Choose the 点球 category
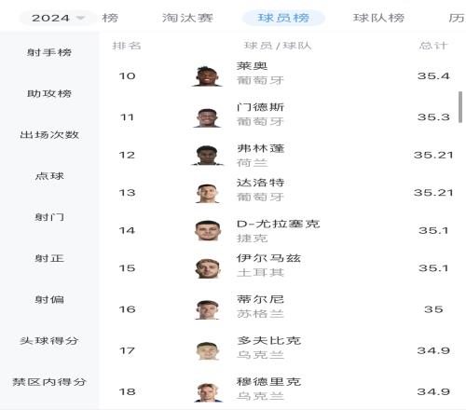Viewport: 466px width, 410px height. point(49,176)
